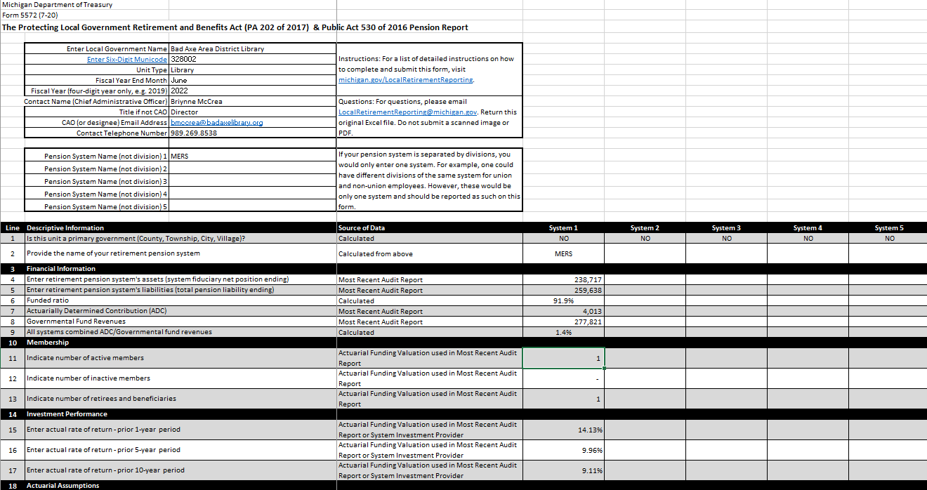This screenshot has height=490, width=927.
Task: Select Governmental Fund Revenues value 277,821
Action: pos(563,322)
